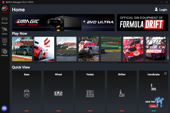Select the Handbrake device icon in Quick View
This screenshot has height=113, width=170.
[154, 87]
